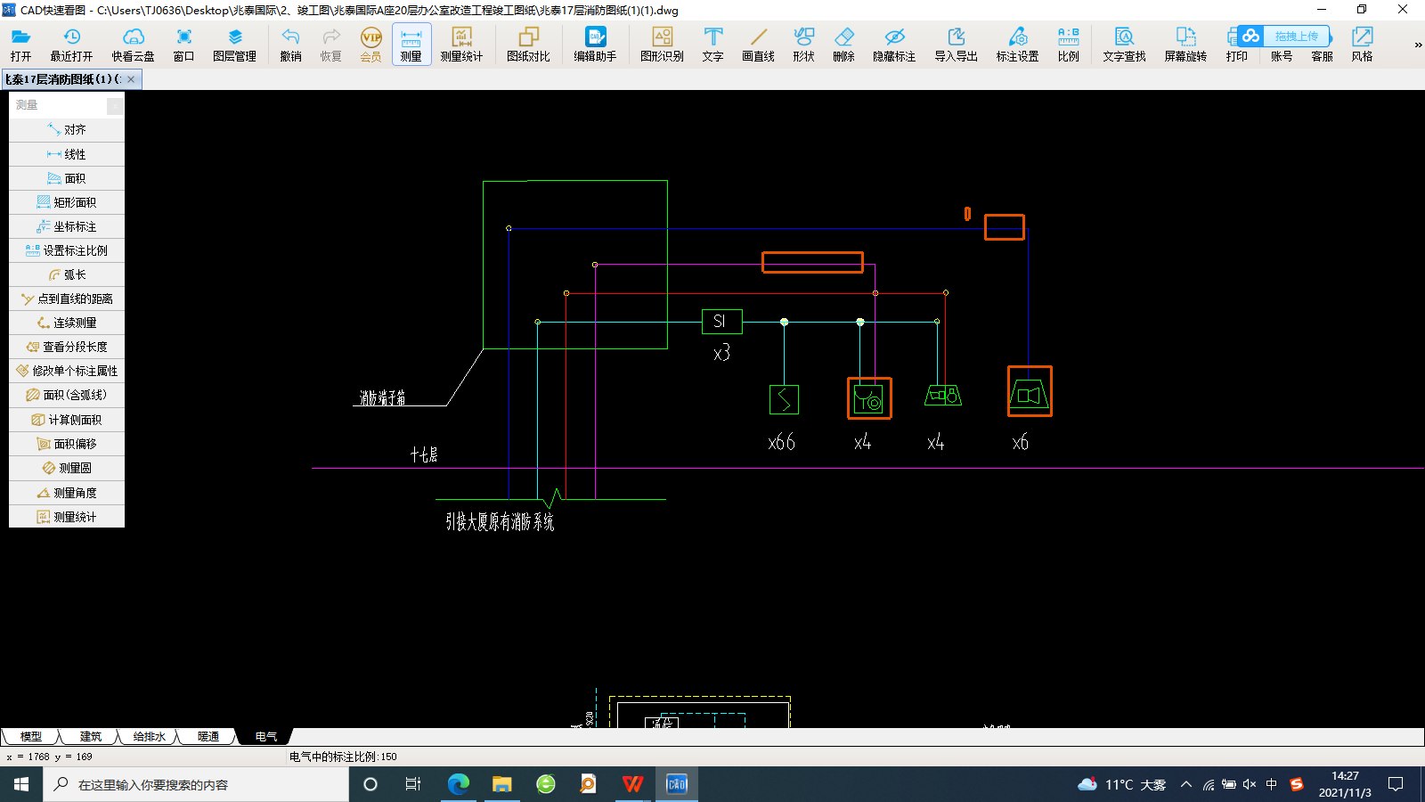
Task: Select the 画直线 line tool
Action: (758, 44)
